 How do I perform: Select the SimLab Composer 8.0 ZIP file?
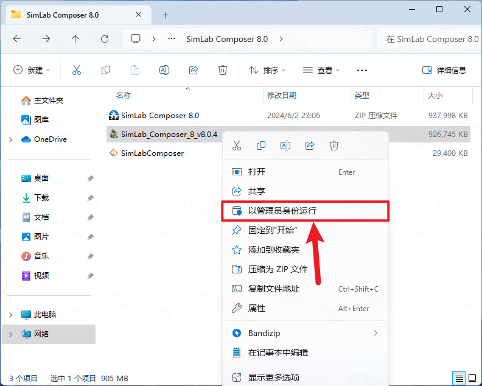coord(288,115)
